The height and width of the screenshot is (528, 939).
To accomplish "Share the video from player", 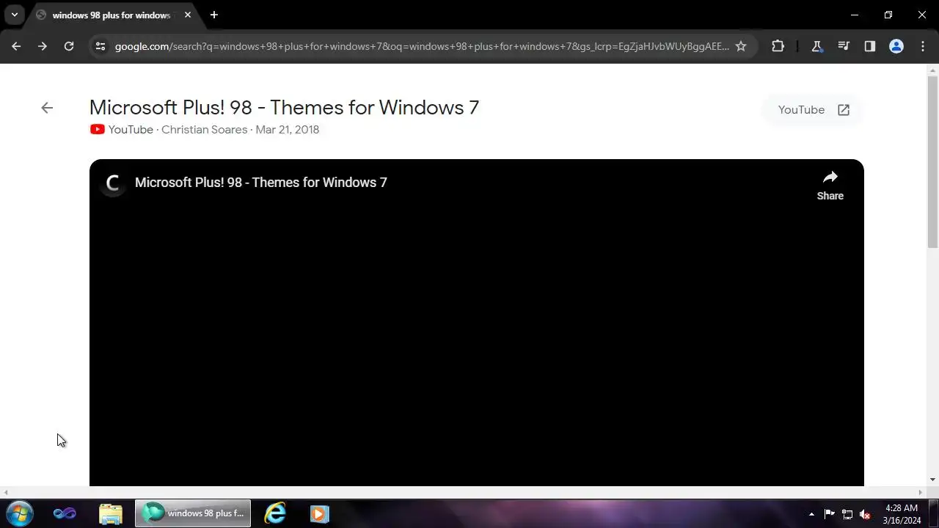I will point(830,186).
